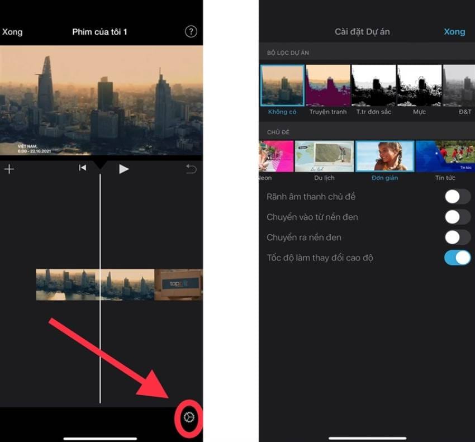Add media with the plus icon
Screen dimensions: 475x442
coord(9,169)
